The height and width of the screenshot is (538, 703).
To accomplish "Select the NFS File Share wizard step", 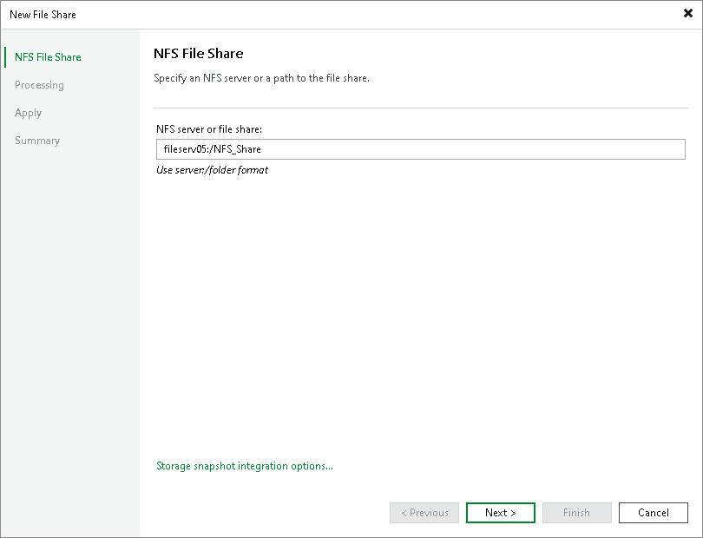I will [x=48, y=57].
